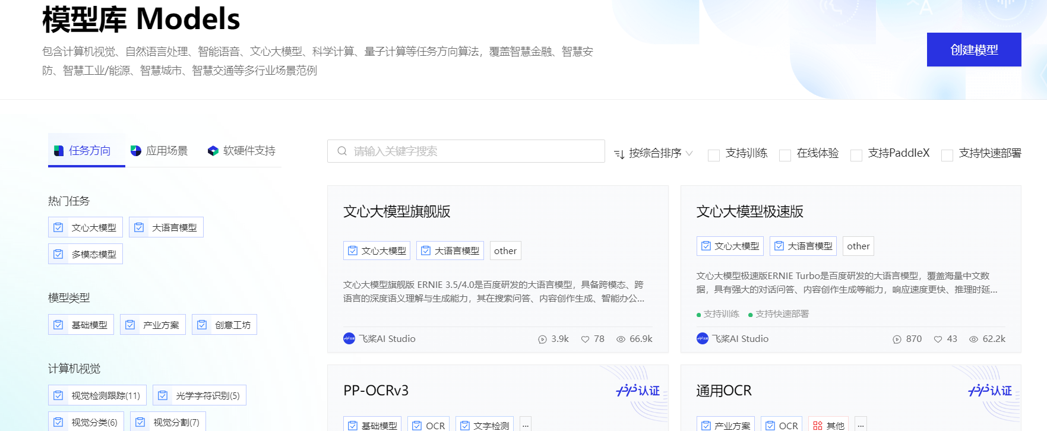
Task: Click other tag on 旗舰版 card
Action: point(505,251)
